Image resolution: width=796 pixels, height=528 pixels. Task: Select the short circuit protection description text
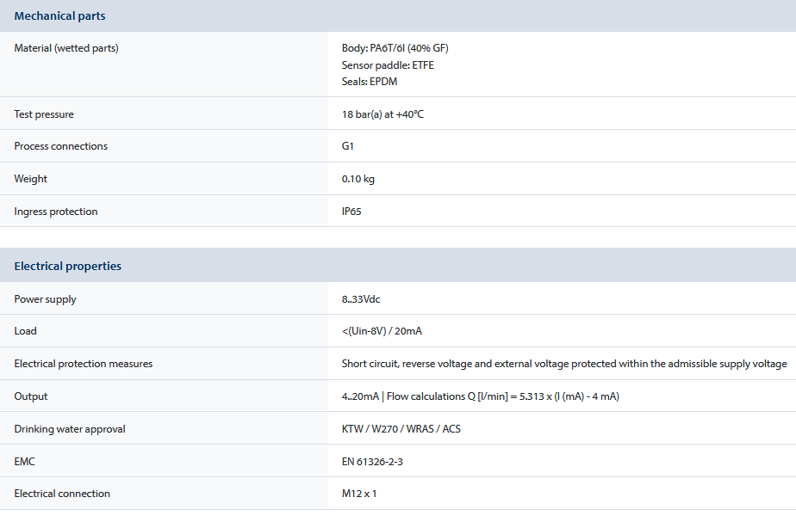[564, 364]
